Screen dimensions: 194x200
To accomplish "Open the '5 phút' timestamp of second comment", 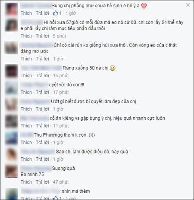I will pyautogui.click(x=59, y=36).
